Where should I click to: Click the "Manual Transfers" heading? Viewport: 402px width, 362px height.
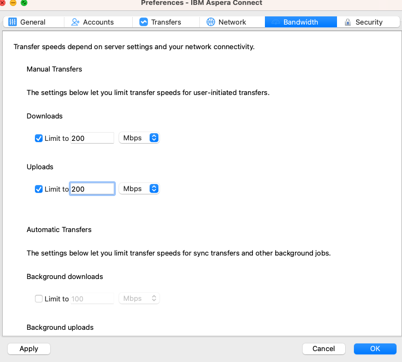point(55,69)
